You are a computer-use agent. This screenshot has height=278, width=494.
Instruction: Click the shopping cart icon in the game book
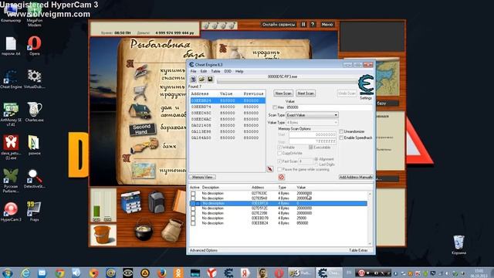140,93
